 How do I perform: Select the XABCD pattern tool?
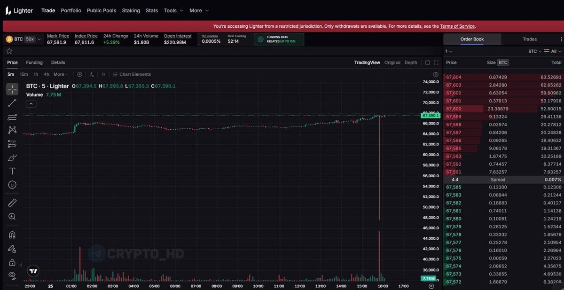[x=12, y=130]
